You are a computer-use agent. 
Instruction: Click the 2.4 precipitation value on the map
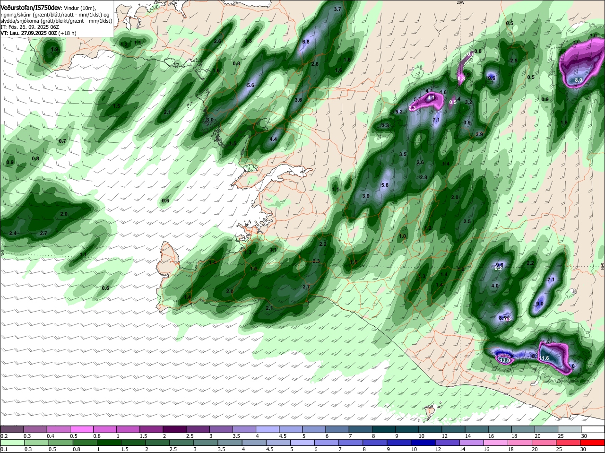tap(13, 233)
